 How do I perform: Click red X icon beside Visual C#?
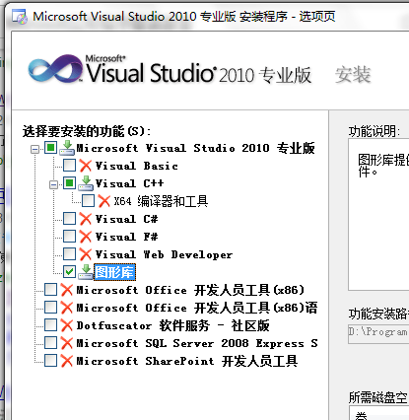[x=86, y=219]
